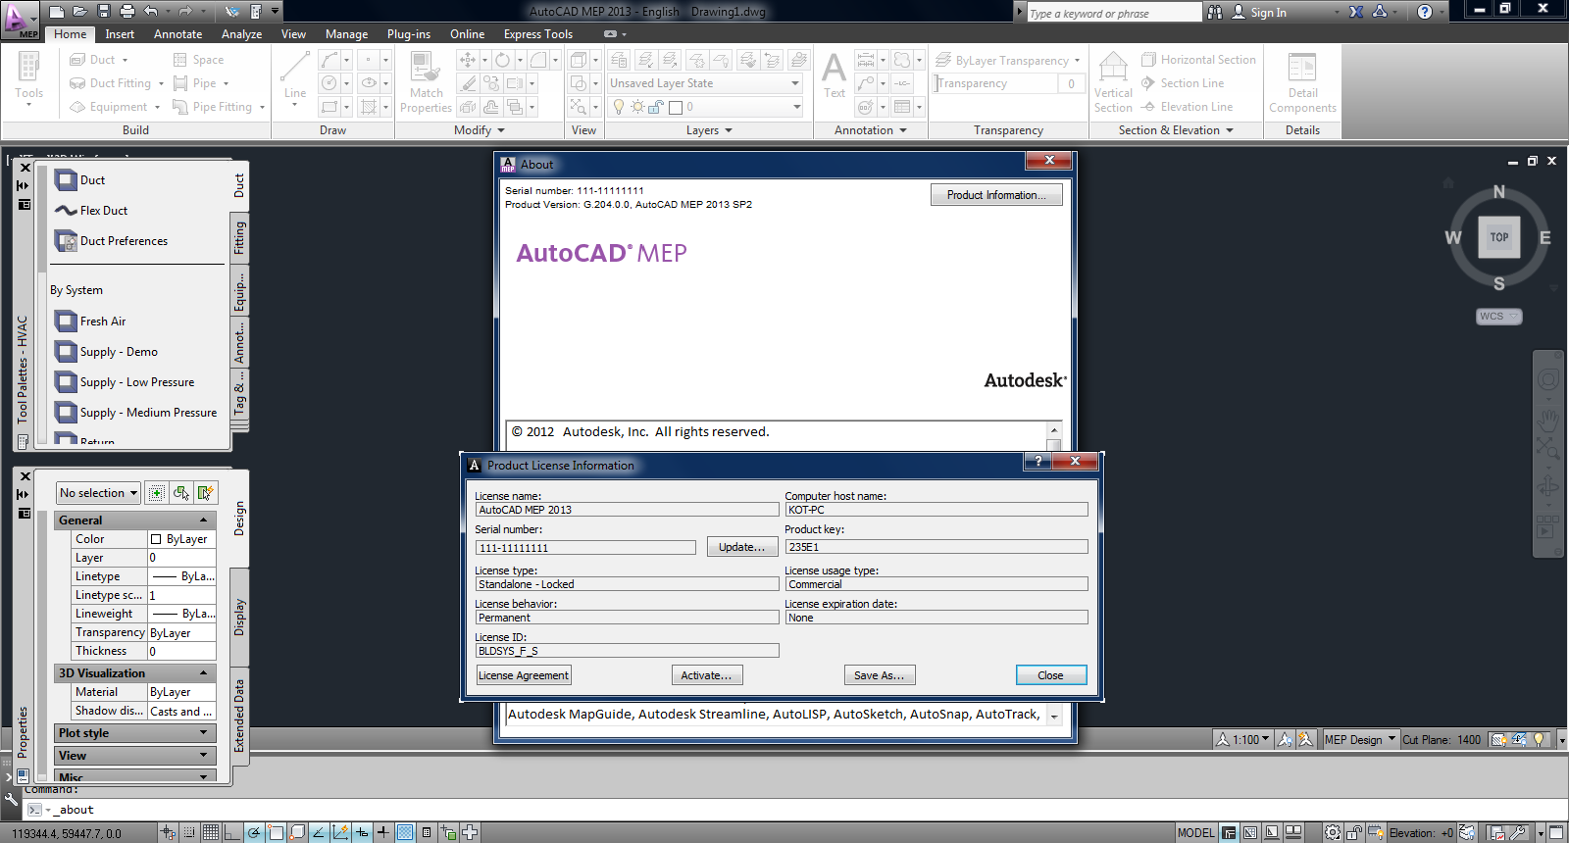Expand the View properties section
The image size is (1569, 843).
click(x=135, y=756)
